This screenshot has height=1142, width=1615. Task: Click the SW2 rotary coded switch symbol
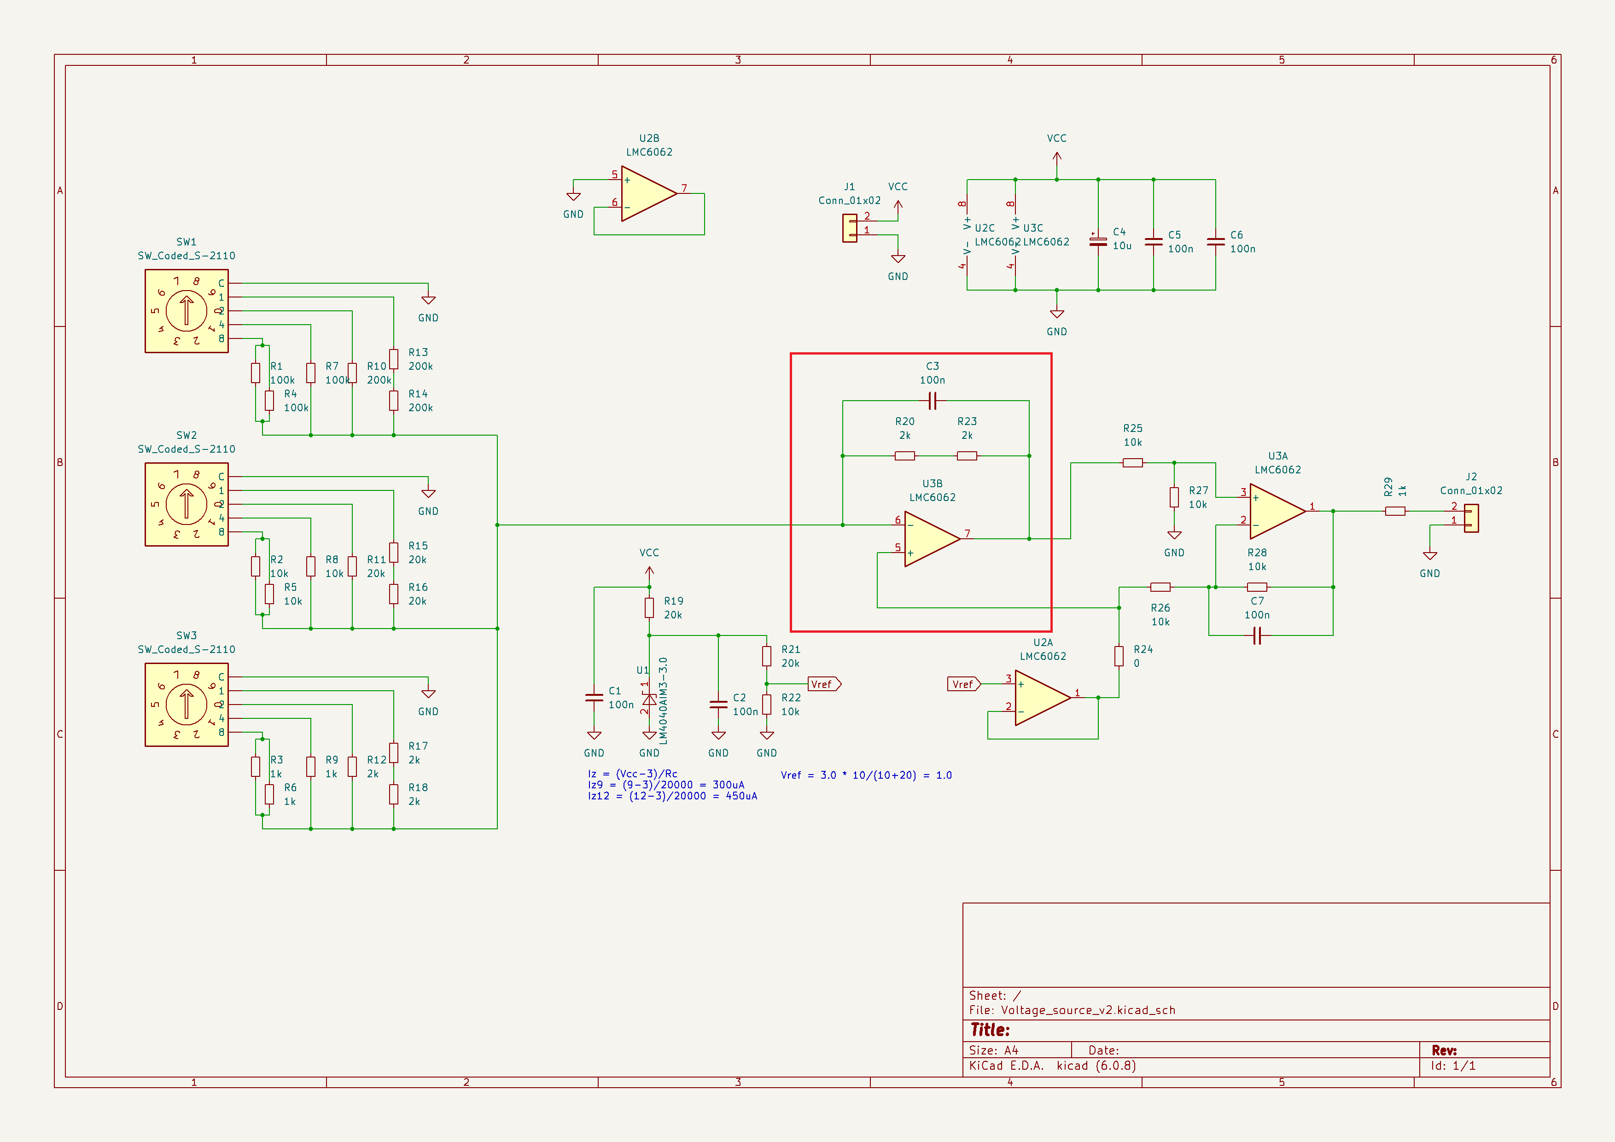[187, 504]
